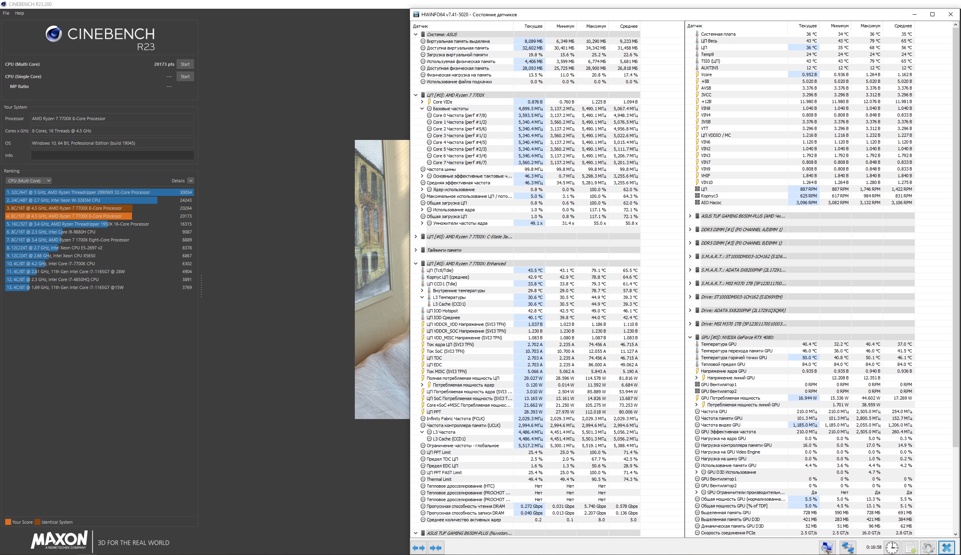This screenshot has width=961, height=555.
Task: Start logging with the document plus icon
Action: point(911,548)
